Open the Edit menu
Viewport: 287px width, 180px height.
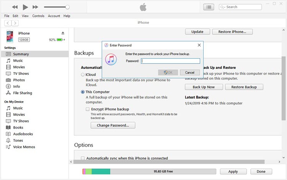pos(15,16)
